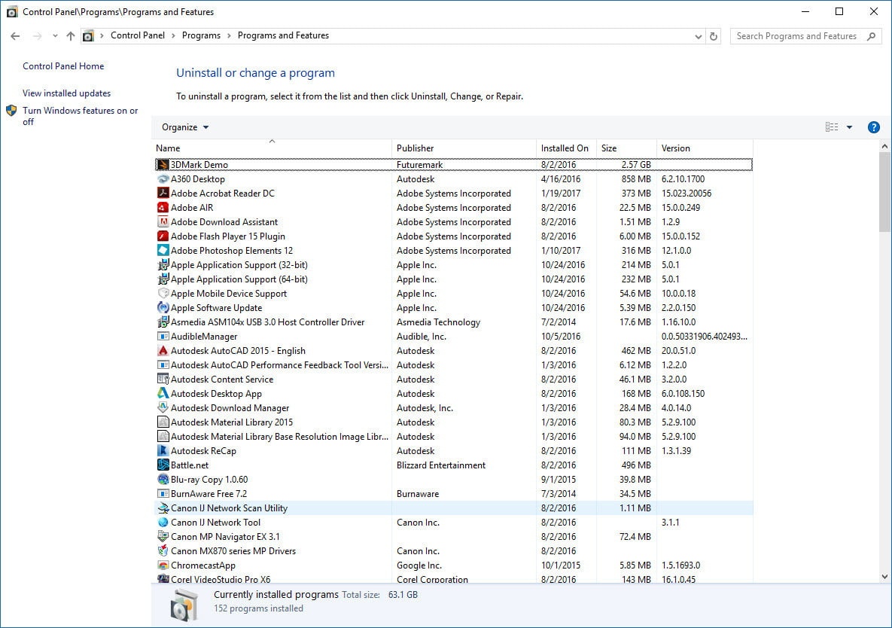Click the Search Programs and Features box

[798, 36]
